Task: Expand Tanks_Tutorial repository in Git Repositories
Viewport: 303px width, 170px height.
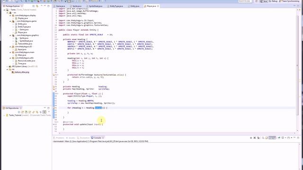Action: (x=4, y=115)
